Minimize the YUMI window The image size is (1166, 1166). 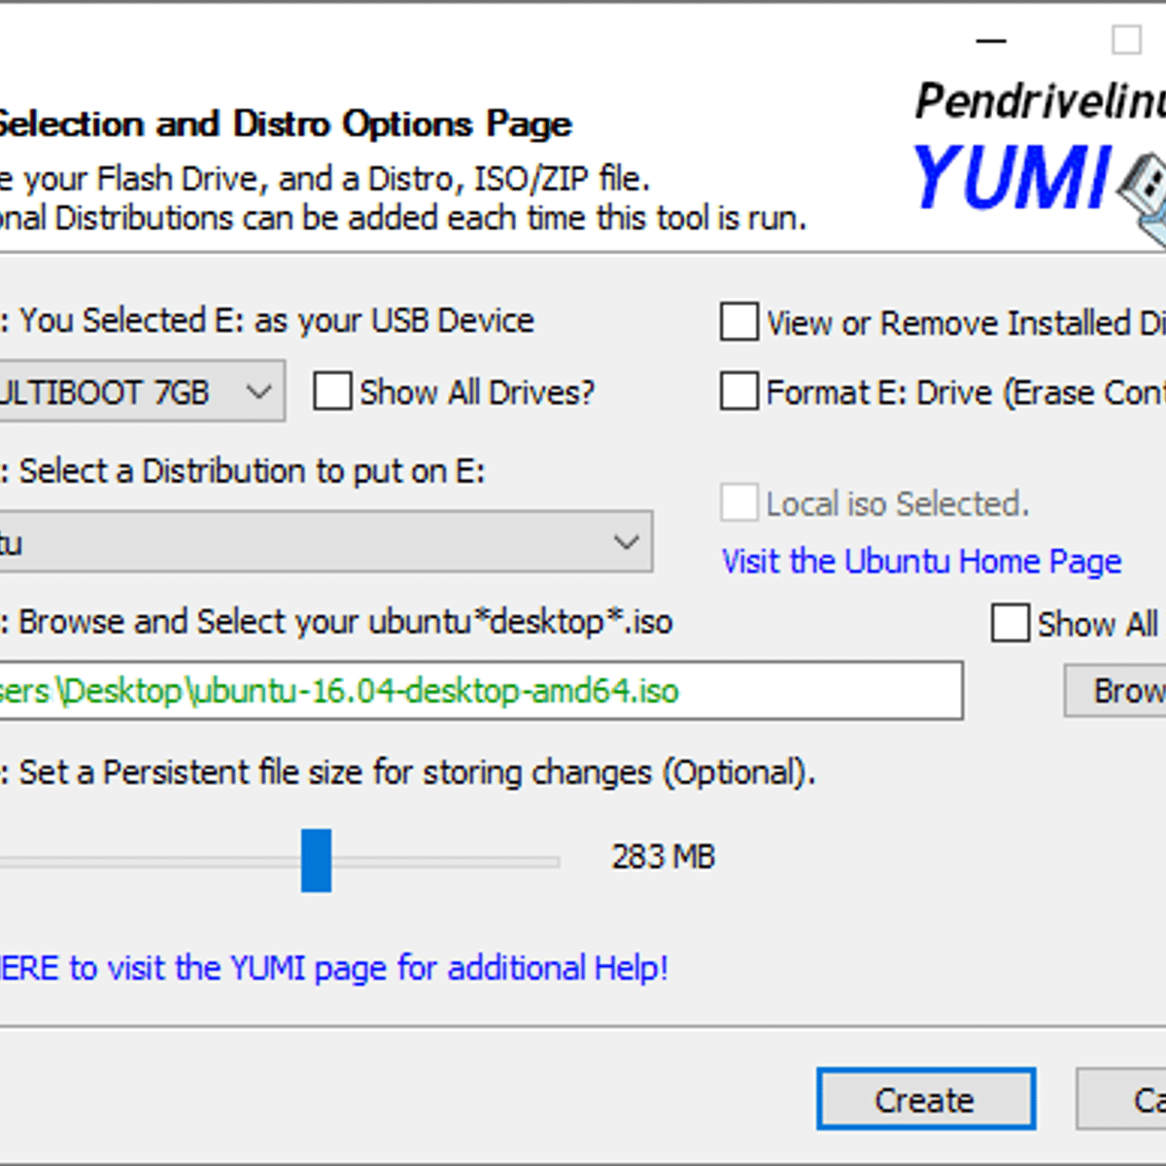coord(991,41)
